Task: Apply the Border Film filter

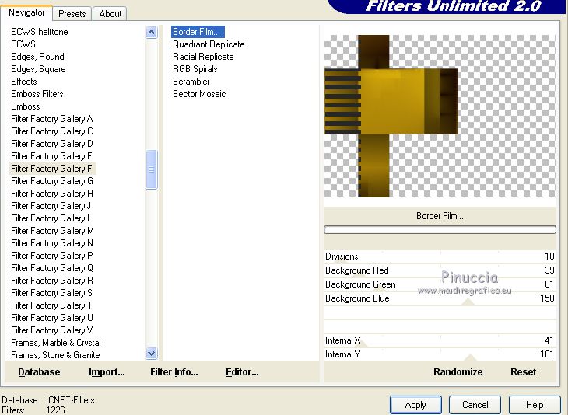Action: click(x=415, y=404)
